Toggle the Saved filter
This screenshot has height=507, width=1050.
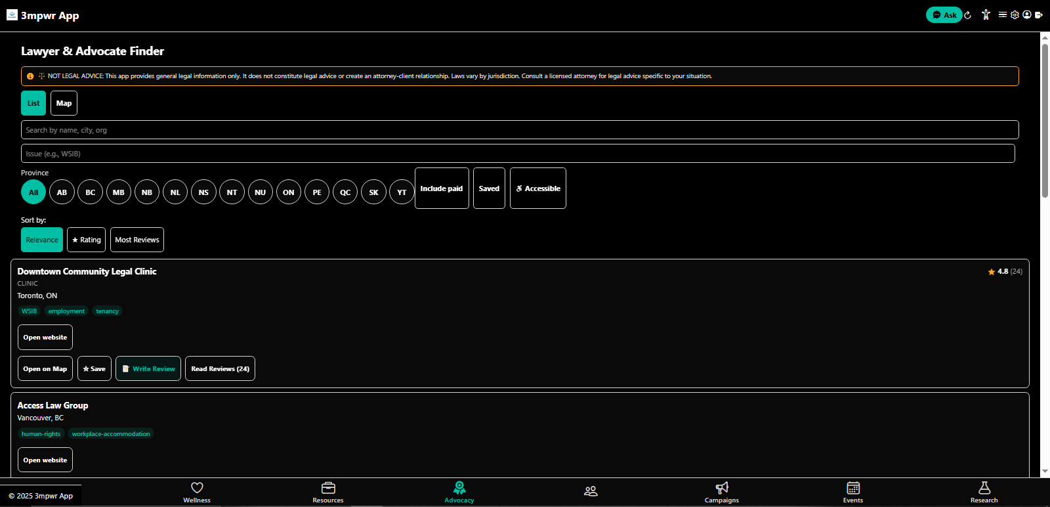point(489,188)
